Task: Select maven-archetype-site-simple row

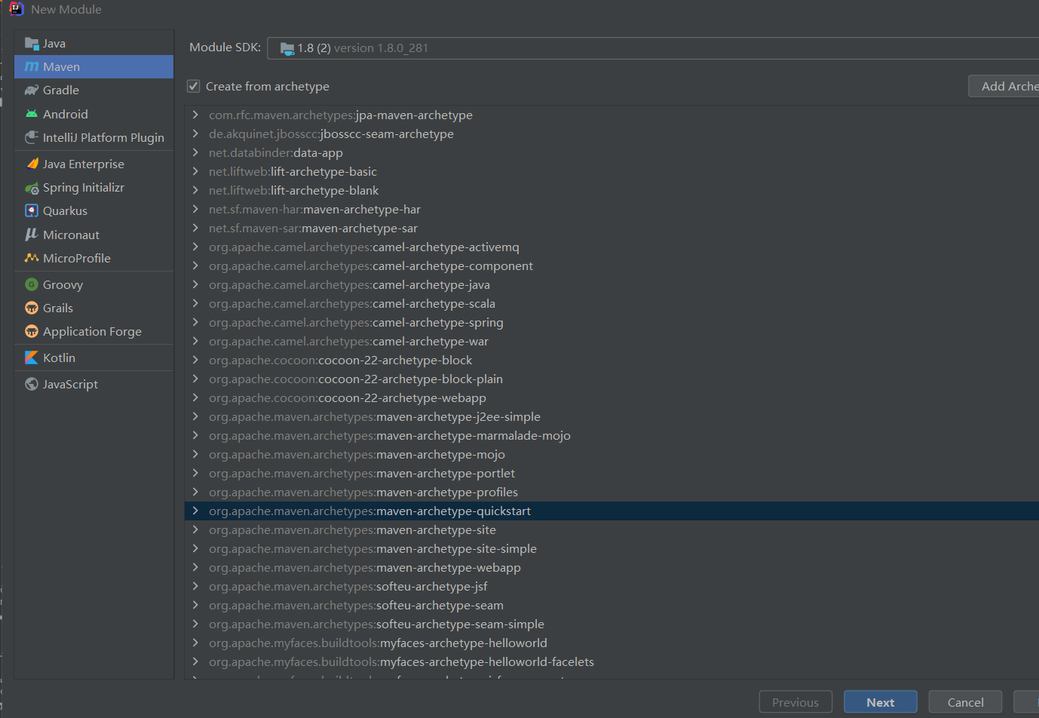Action: pyautogui.click(x=611, y=548)
